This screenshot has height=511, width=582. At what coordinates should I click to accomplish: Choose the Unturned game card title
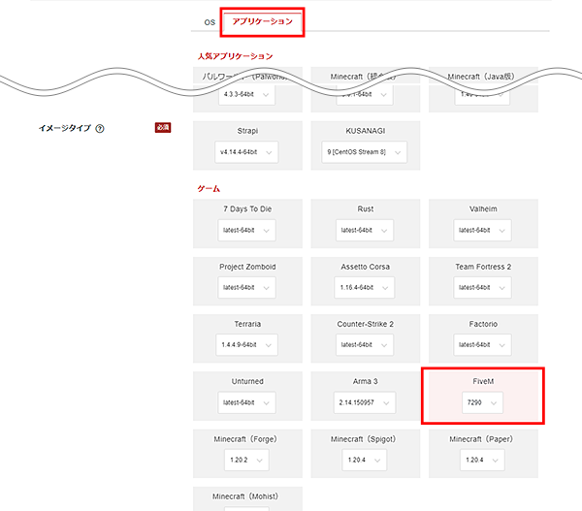point(247,381)
